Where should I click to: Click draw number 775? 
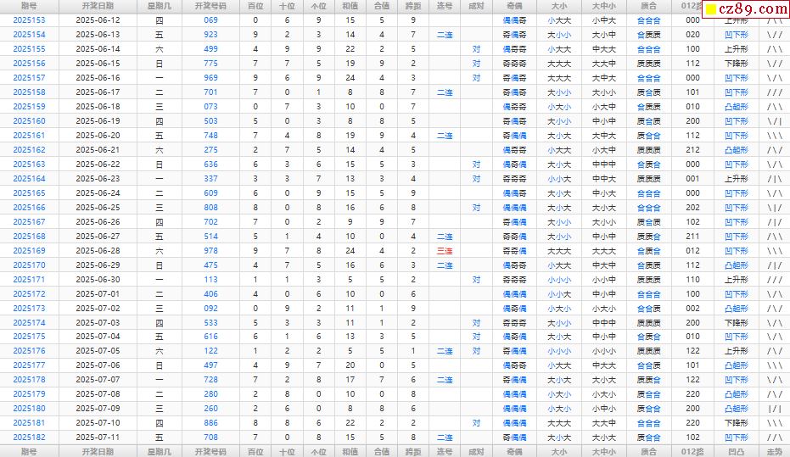click(210, 64)
